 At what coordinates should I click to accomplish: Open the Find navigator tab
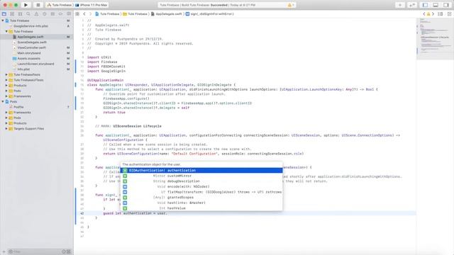28,14
